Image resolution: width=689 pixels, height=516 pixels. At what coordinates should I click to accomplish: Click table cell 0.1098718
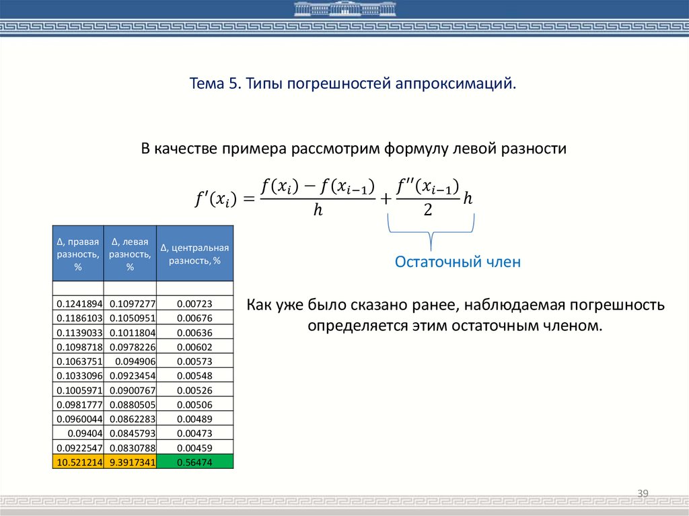click(78, 346)
